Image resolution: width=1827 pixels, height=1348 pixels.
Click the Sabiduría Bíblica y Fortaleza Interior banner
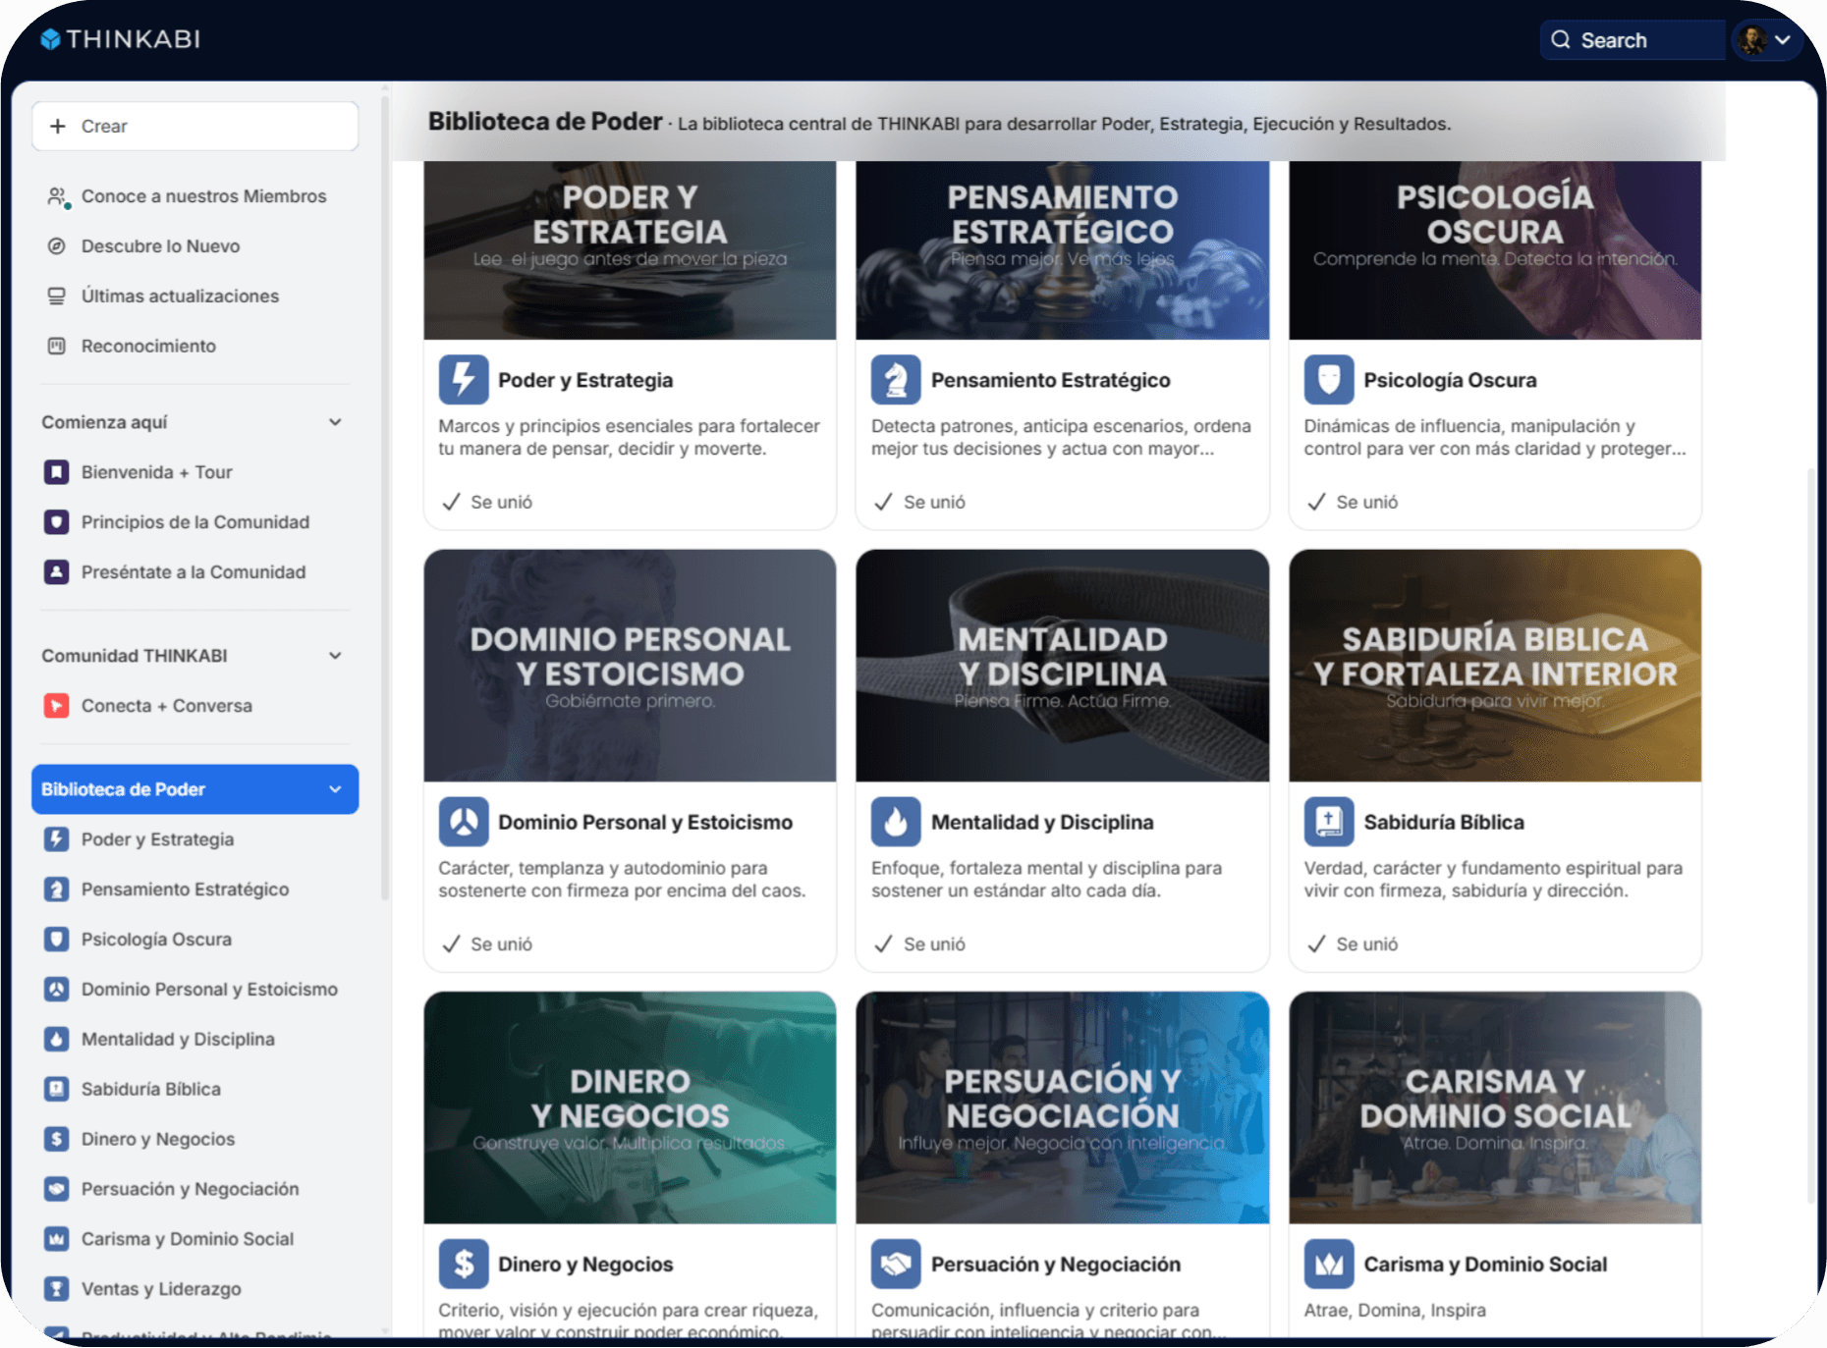[x=1495, y=666]
